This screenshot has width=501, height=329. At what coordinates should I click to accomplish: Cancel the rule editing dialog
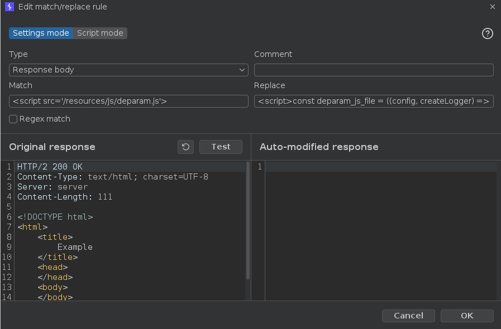click(x=408, y=316)
